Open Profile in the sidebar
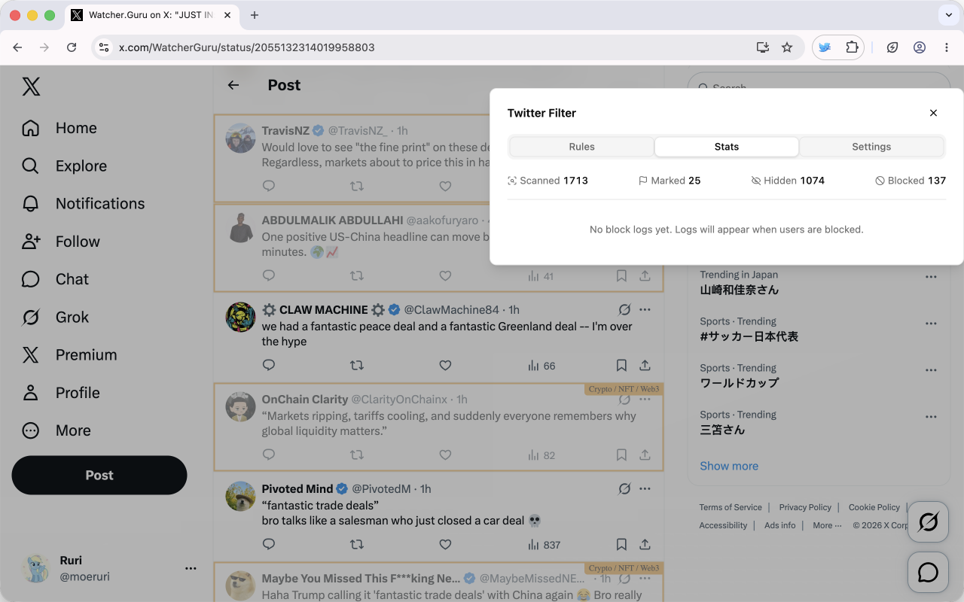This screenshot has width=964, height=602. (61, 393)
